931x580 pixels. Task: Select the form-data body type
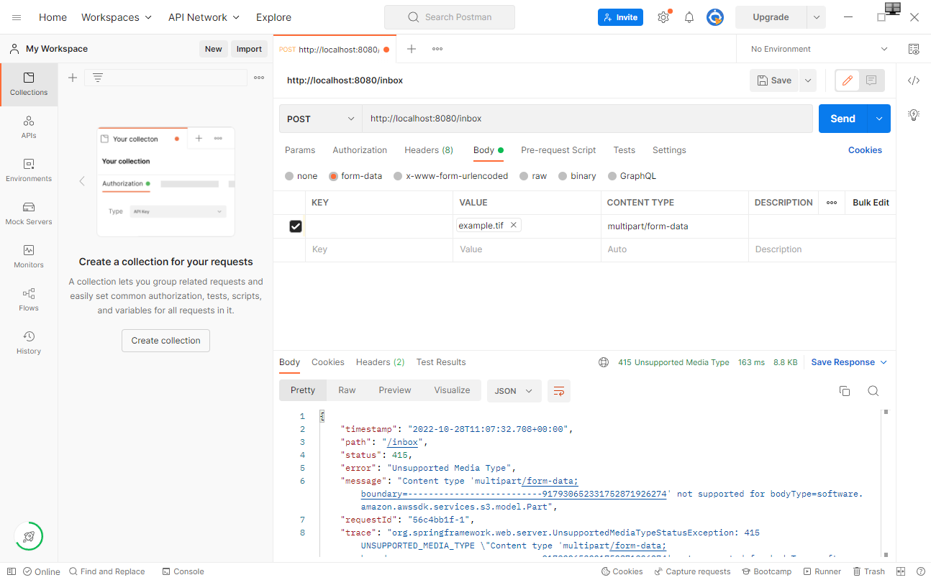[355, 176]
